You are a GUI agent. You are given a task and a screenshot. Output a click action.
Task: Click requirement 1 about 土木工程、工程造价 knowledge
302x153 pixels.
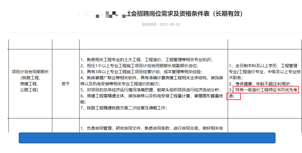coord(146,60)
